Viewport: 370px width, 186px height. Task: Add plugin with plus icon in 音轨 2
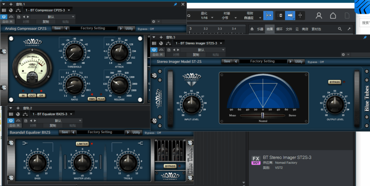click(x=18, y=108)
